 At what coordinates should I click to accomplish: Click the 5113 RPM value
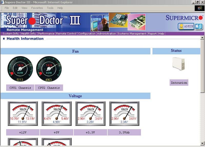pos(20,80)
